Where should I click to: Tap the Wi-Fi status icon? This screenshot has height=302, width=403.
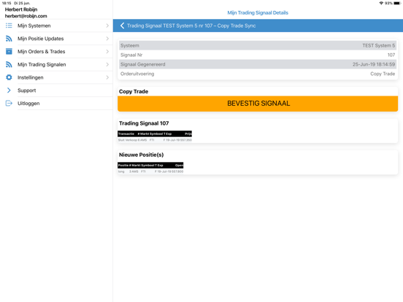coord(381,3)
